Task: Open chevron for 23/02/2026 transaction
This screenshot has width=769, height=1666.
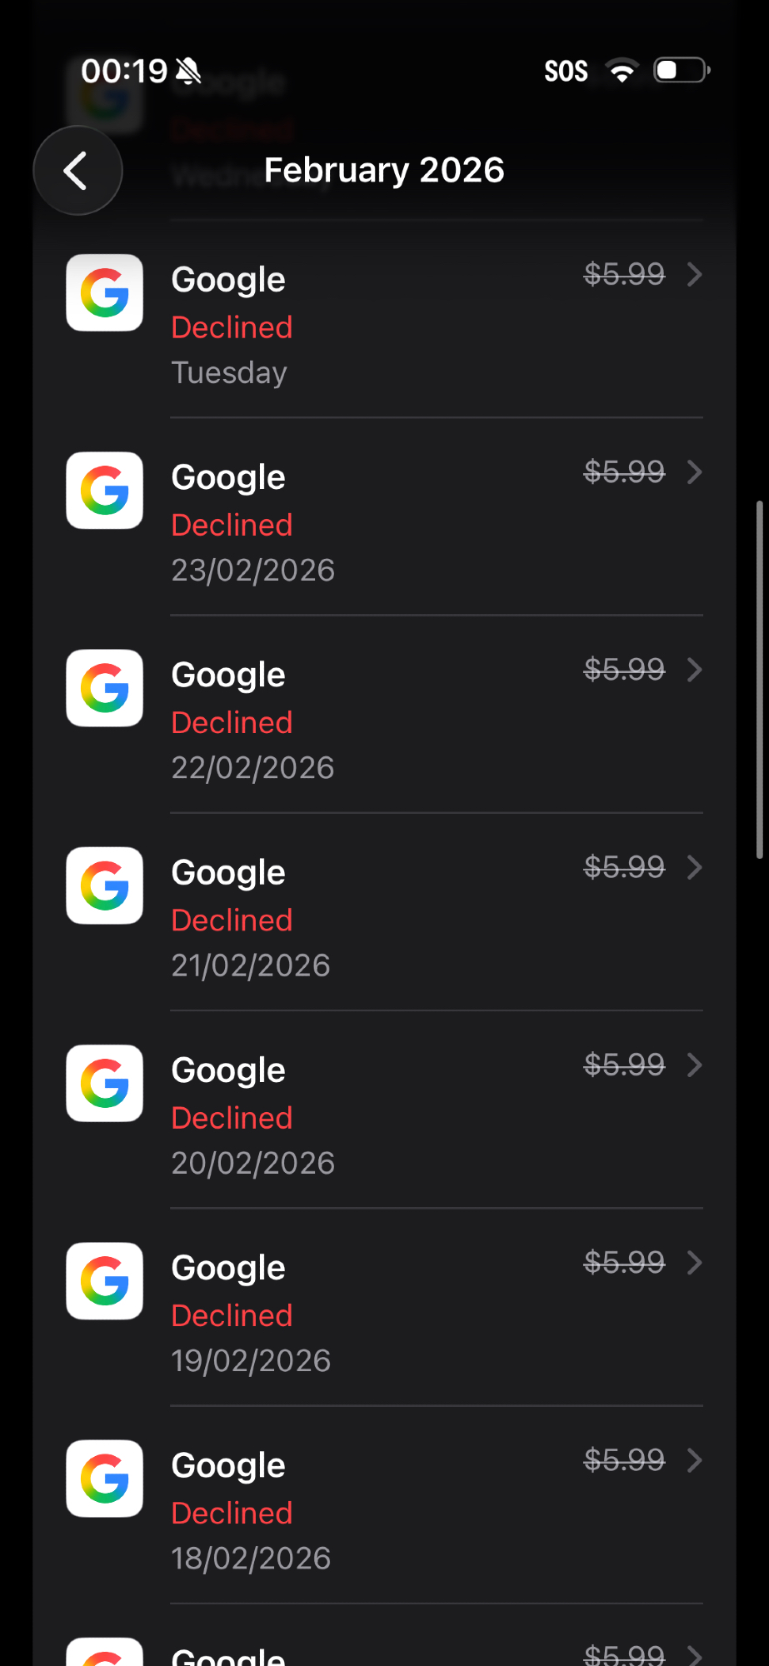Action: click(x=694, y=472)
